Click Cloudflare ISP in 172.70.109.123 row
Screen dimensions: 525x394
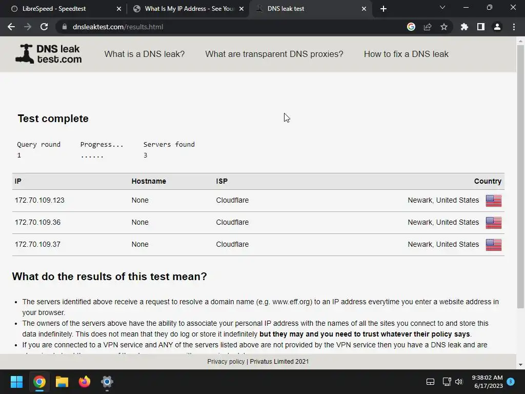tap(232, 201)
